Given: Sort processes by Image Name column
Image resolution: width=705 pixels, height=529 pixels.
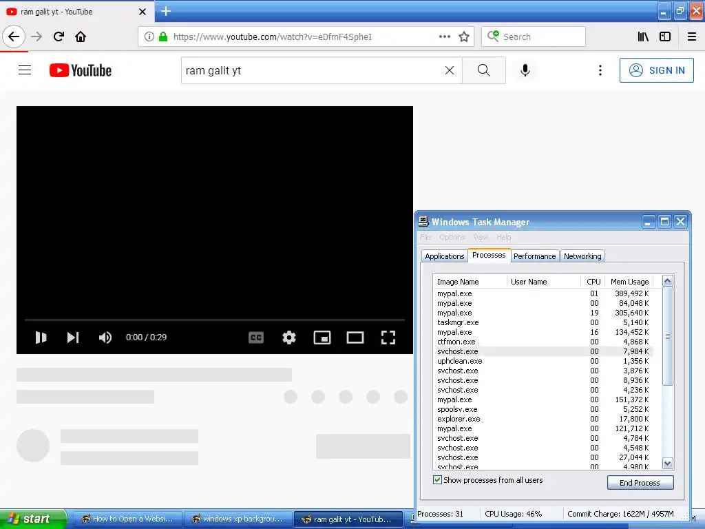Looking at the screenshot, I should coord(470,282).
